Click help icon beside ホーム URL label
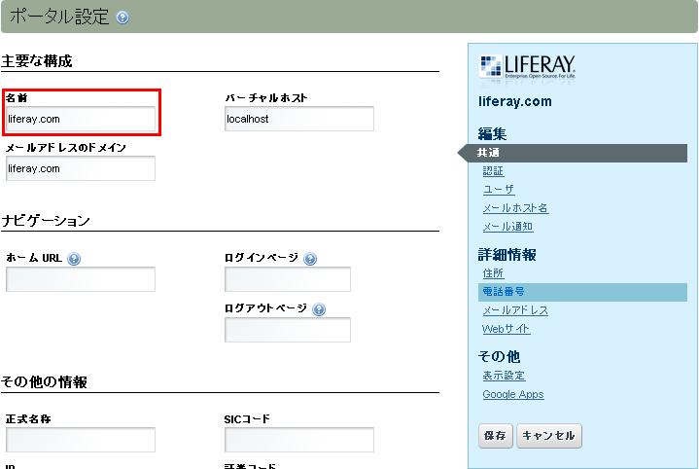Image resolution: width=699 pixels, height=469 pixels. tap(74, 259)
